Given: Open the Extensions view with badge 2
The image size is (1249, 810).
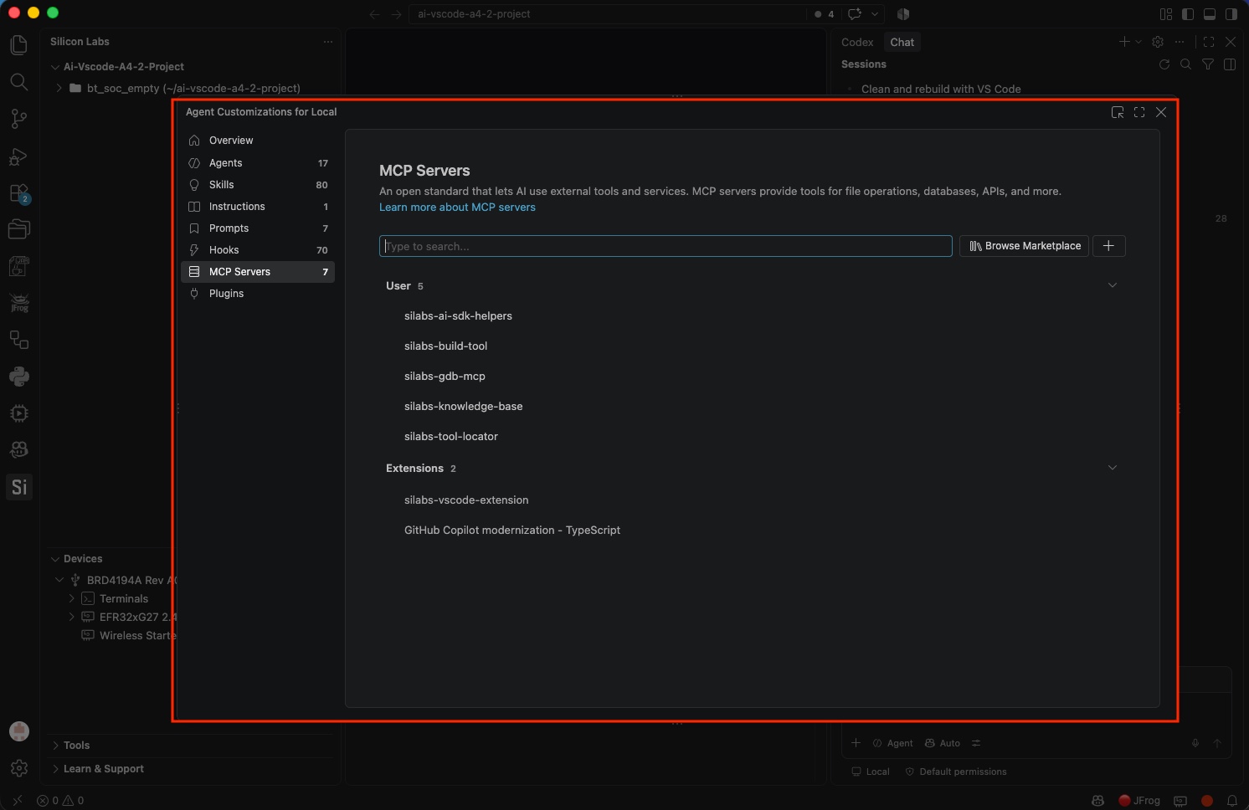Looking at the screenshot, I should 18,193.
